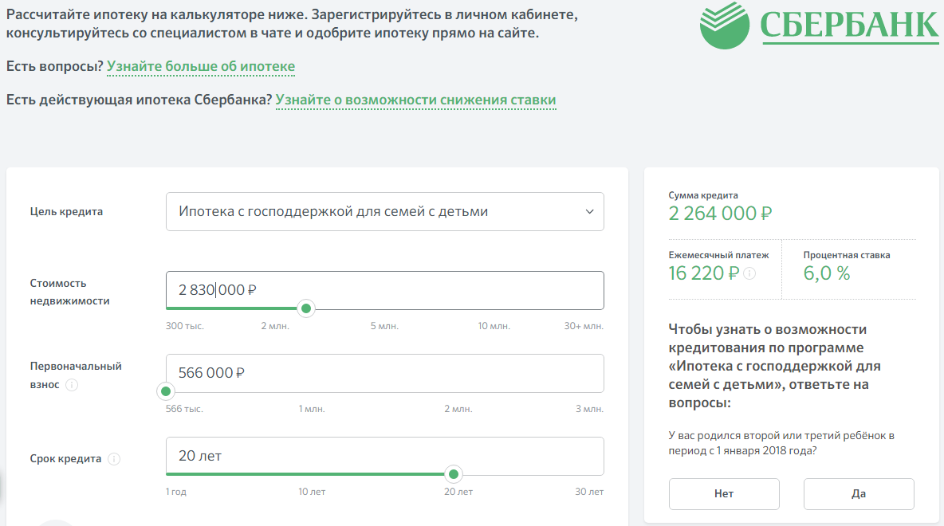The width and height of the screenshot is (944, 526).
Task: Click the 566 тыс. mark on down payment scale
Action: click(x=184, y=410)
